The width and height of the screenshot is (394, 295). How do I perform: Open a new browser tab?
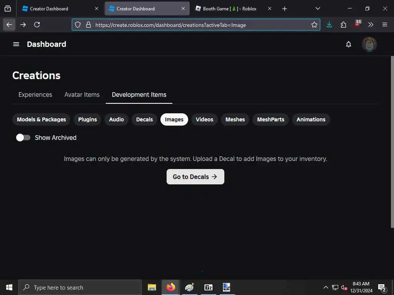coord(284,9)
